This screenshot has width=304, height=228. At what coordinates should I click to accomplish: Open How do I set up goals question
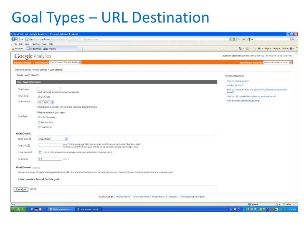click(238, 81)
